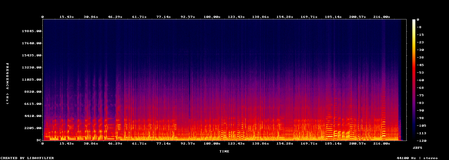Click 61.71s on the bottom time axis
449x160 pixels.
click(139, 143)
